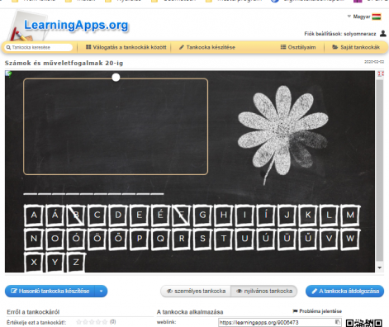Open fullscreen icon at app corner
Screen dimensions: 389x327
click(381, 73)
